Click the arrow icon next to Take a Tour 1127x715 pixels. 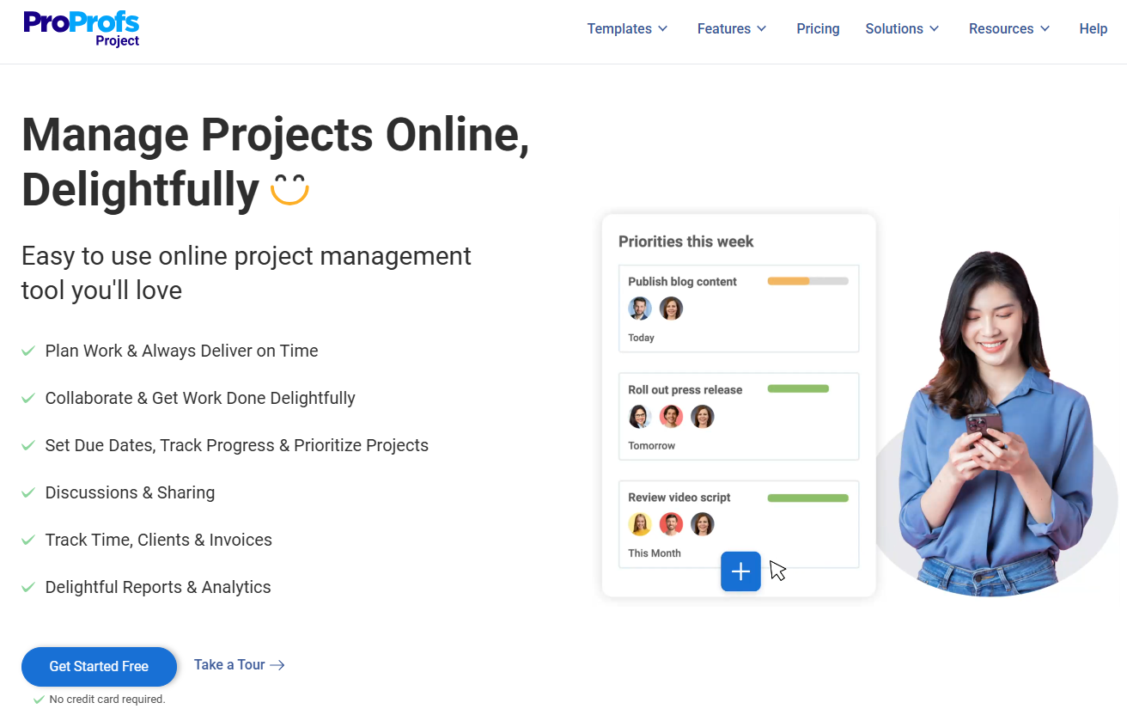(x=277, y=664)
